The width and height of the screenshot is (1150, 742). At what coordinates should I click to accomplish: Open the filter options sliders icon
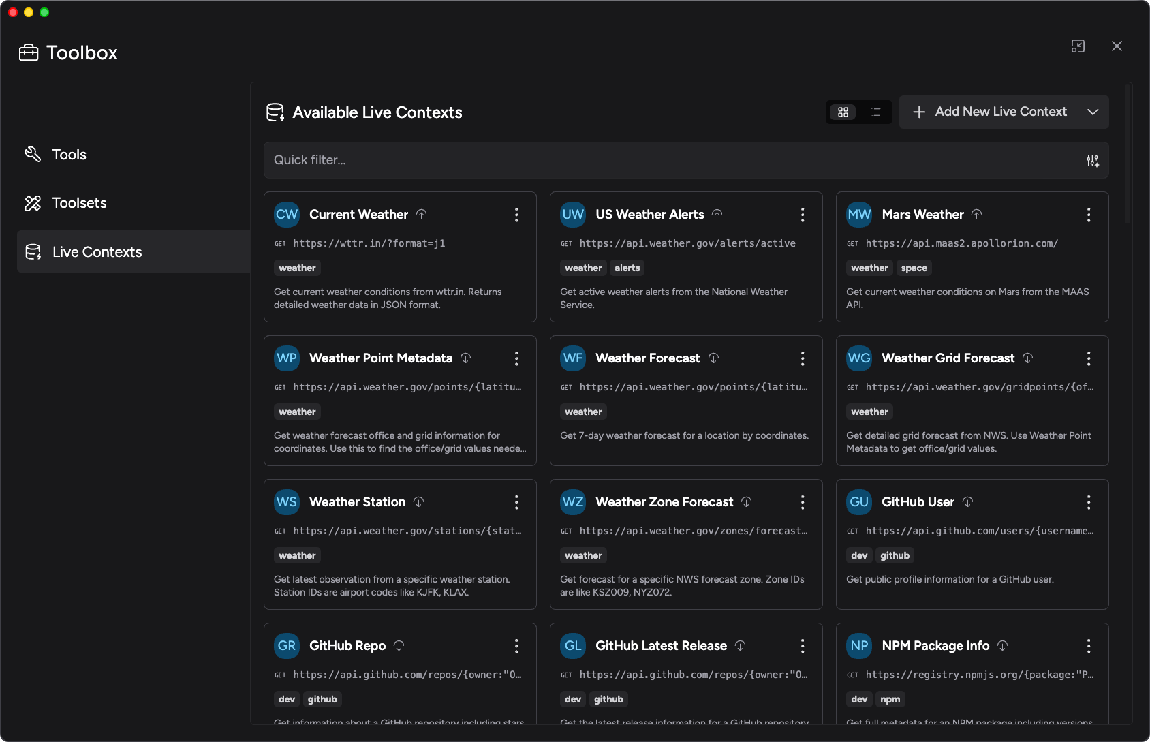tap(1092, 160)
